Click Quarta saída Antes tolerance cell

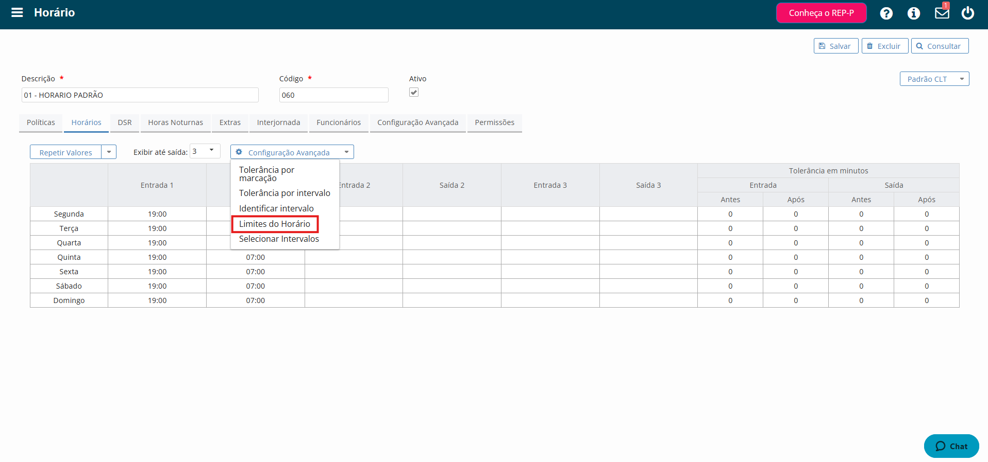tap(861, 243)
